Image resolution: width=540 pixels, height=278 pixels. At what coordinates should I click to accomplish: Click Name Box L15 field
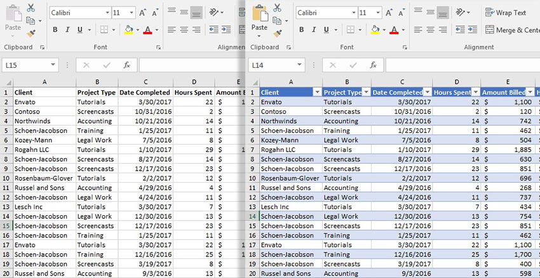click(30, 65)
